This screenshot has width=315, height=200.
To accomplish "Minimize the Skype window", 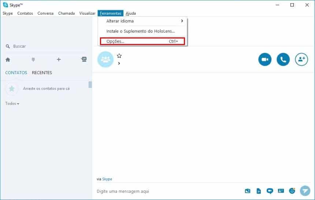I will click(x=277, y=5).
